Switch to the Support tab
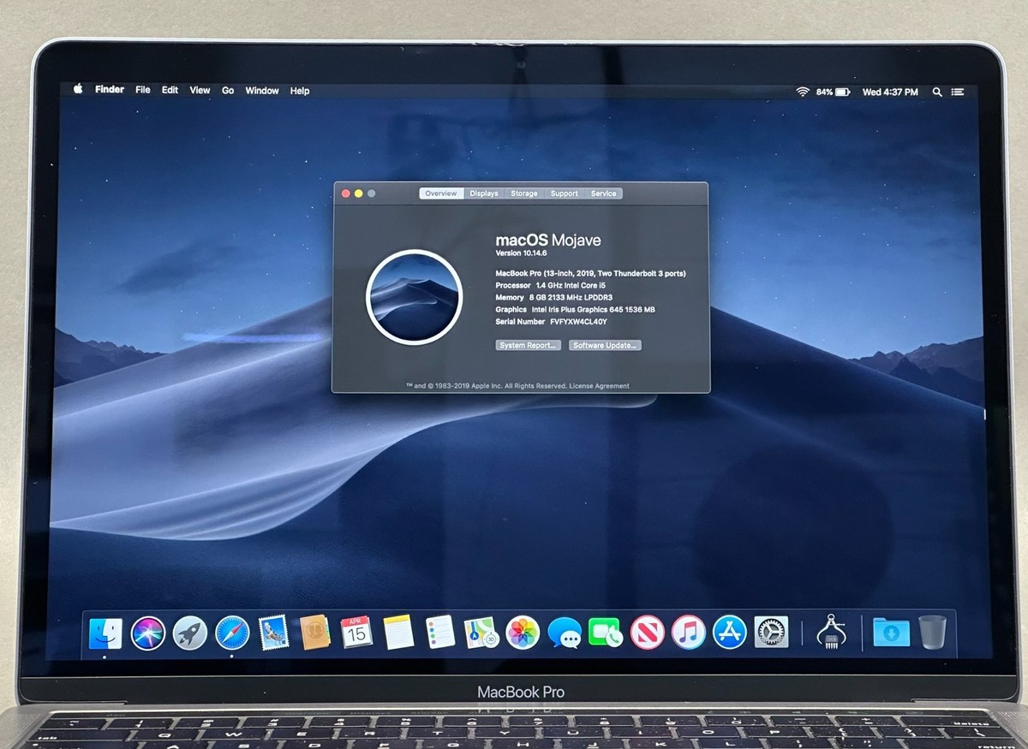Image resolution: width=1028 pixels, height=749 pixels. coord(565,193)
